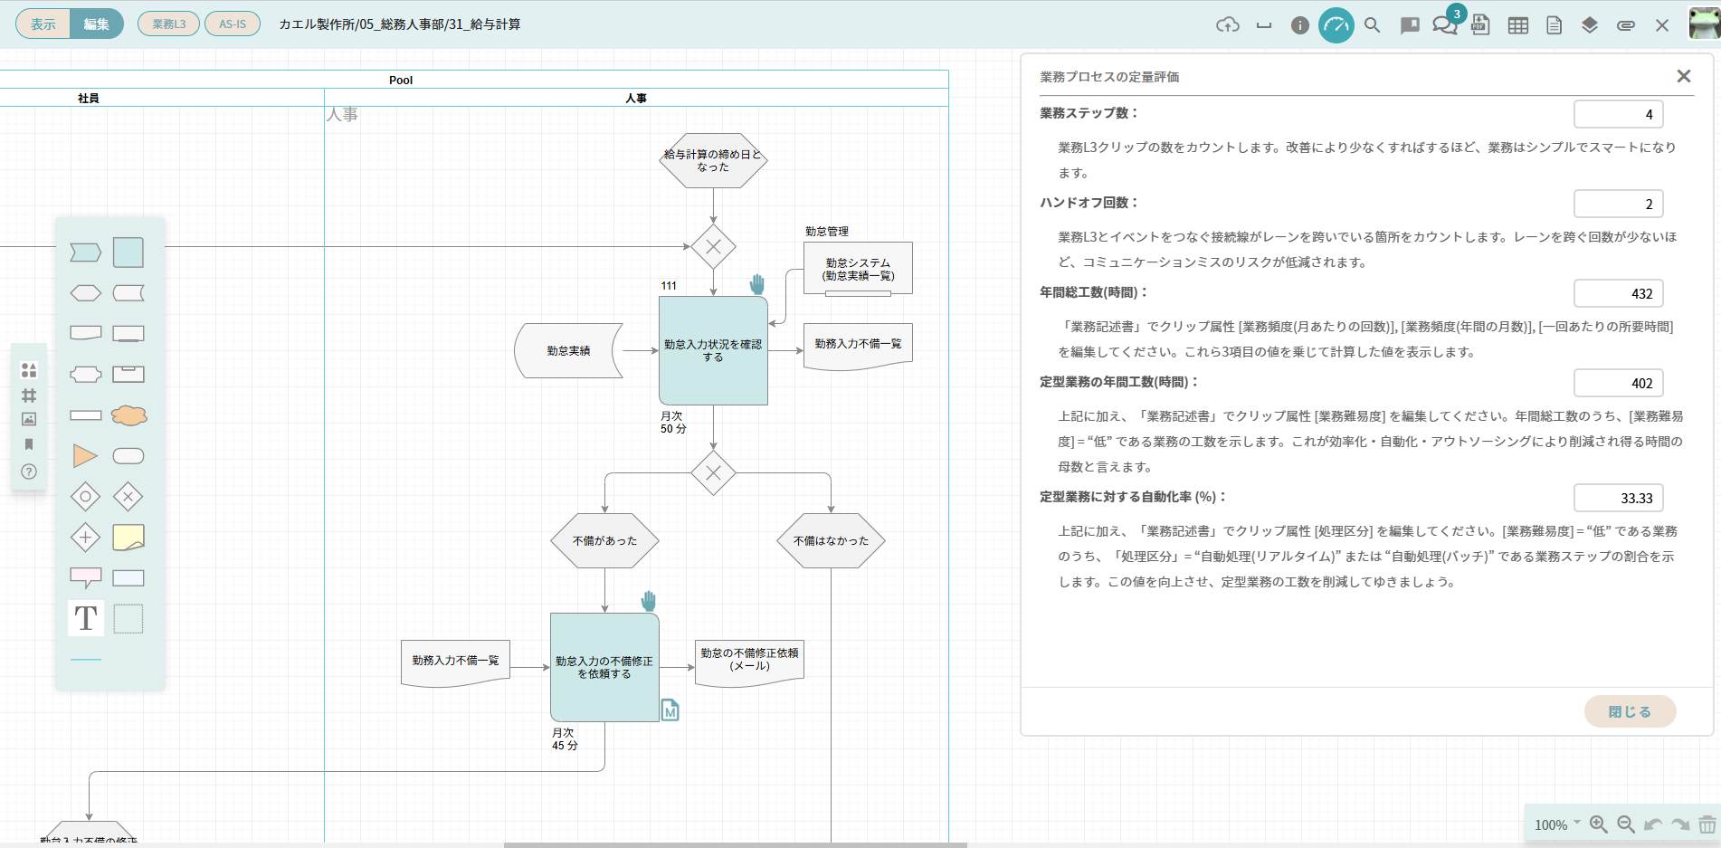This screenshot has width=1721, height=848.
Task: Open the frog user avatar
Action: [x=1704, y=24]
